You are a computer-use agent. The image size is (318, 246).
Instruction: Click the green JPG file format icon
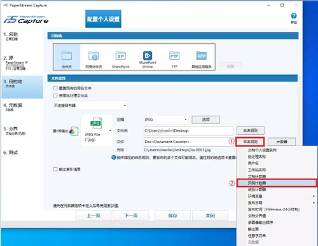[96, 123]
